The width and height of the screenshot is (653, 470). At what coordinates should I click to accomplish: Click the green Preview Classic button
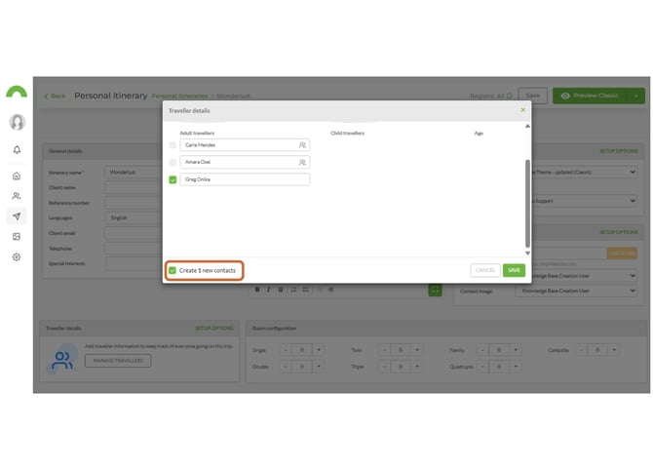(590, 96)
